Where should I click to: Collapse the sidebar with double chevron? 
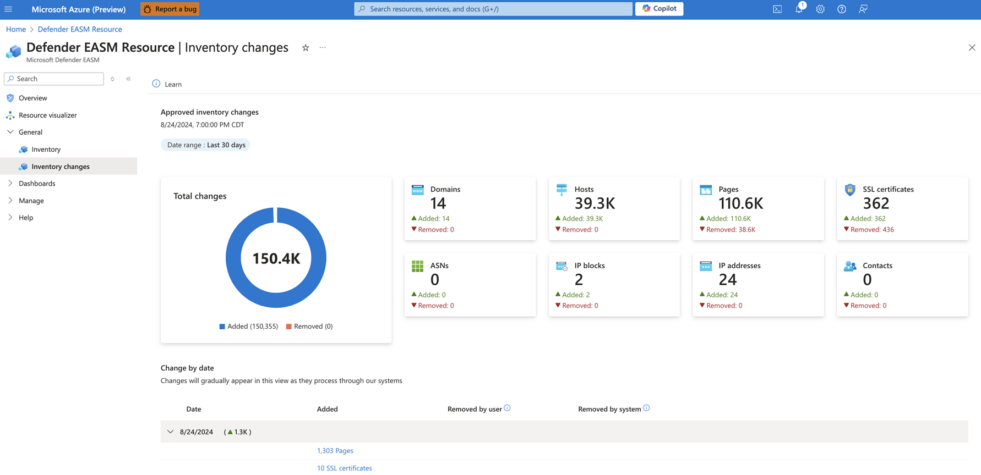(x=129, y=79)
